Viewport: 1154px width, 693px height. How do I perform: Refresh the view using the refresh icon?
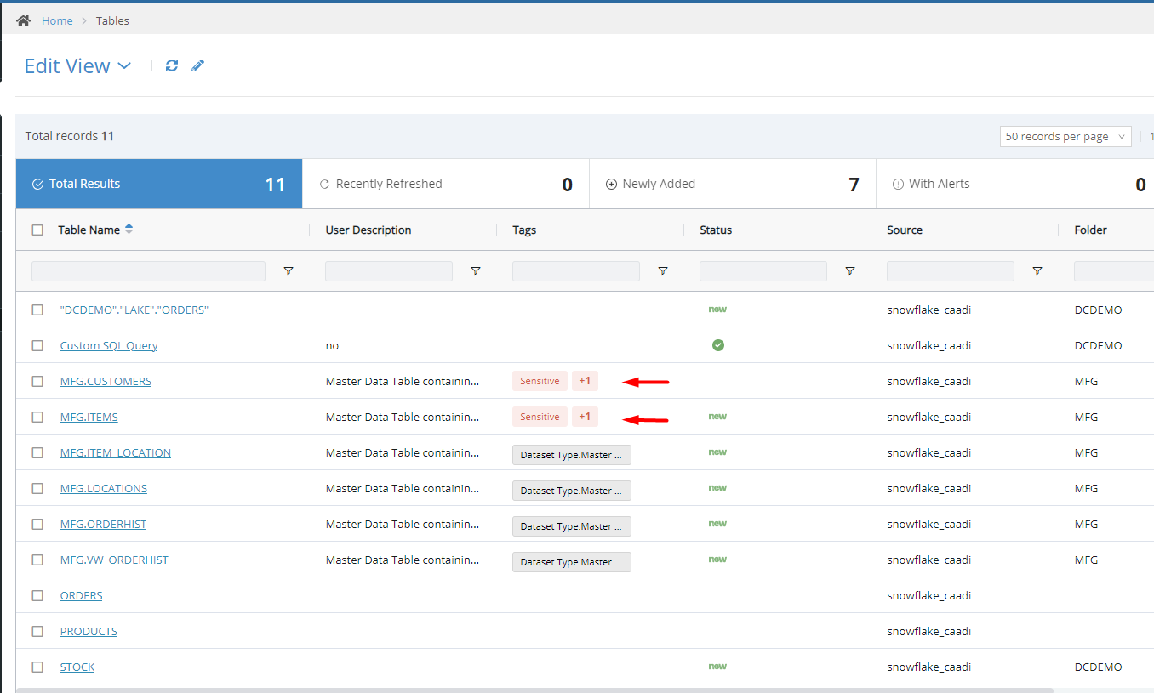[x=172, y=65]
